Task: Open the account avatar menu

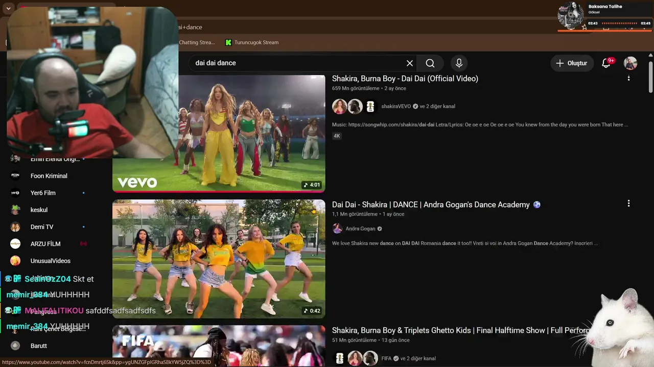Action: [x=630, y=63]
